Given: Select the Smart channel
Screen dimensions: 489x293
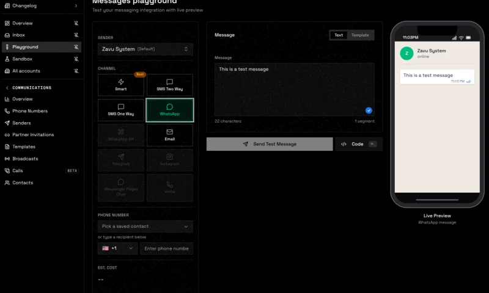Looking at the screenshot, I should tap(121, 85).
